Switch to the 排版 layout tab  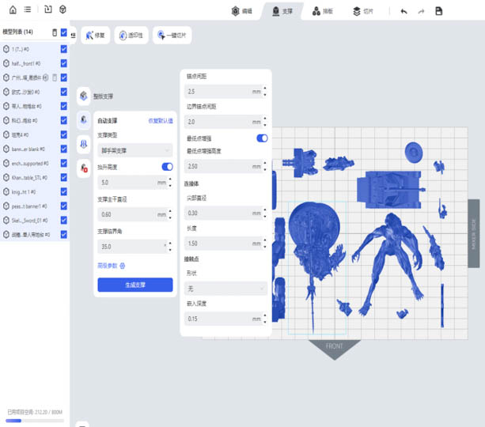coord(323,11)
